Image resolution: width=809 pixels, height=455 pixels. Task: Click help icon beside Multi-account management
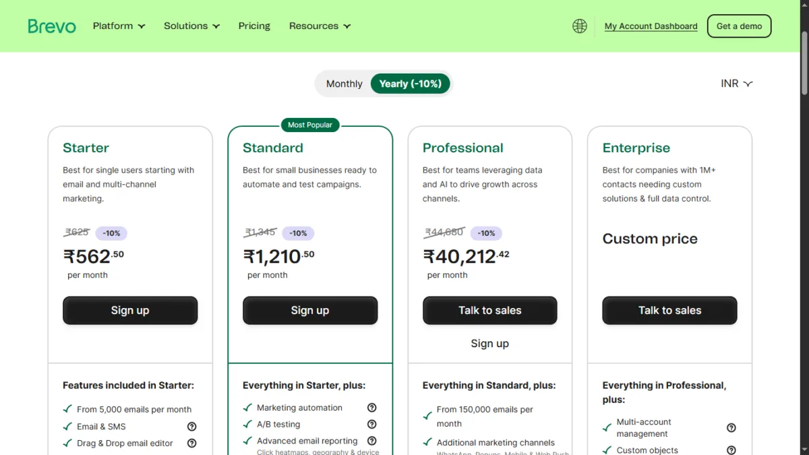(x=731, y=428)
